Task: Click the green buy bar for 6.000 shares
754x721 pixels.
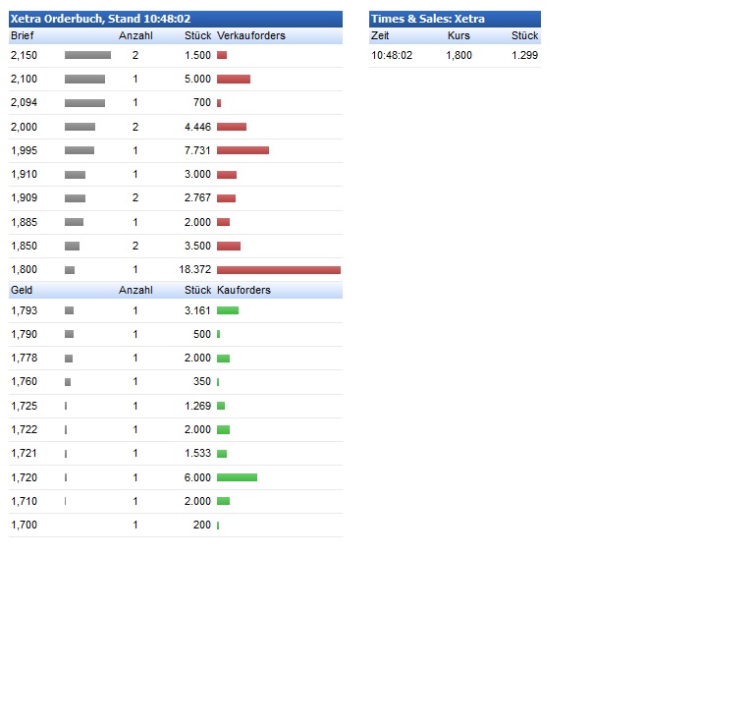Action: [x=237, y=477]
